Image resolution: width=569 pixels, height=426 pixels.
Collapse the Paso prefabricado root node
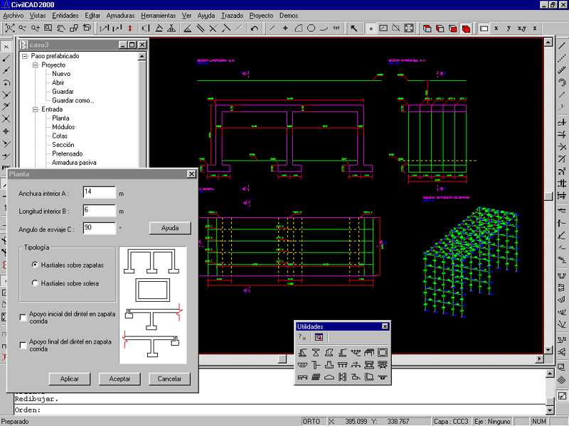pyautogui.click(x=25, y=56)
